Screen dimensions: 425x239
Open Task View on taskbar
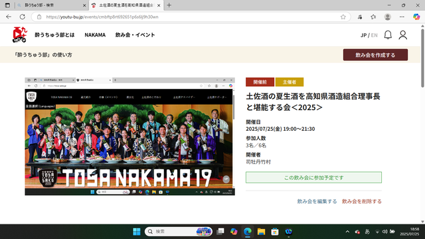tap(220, 232)
